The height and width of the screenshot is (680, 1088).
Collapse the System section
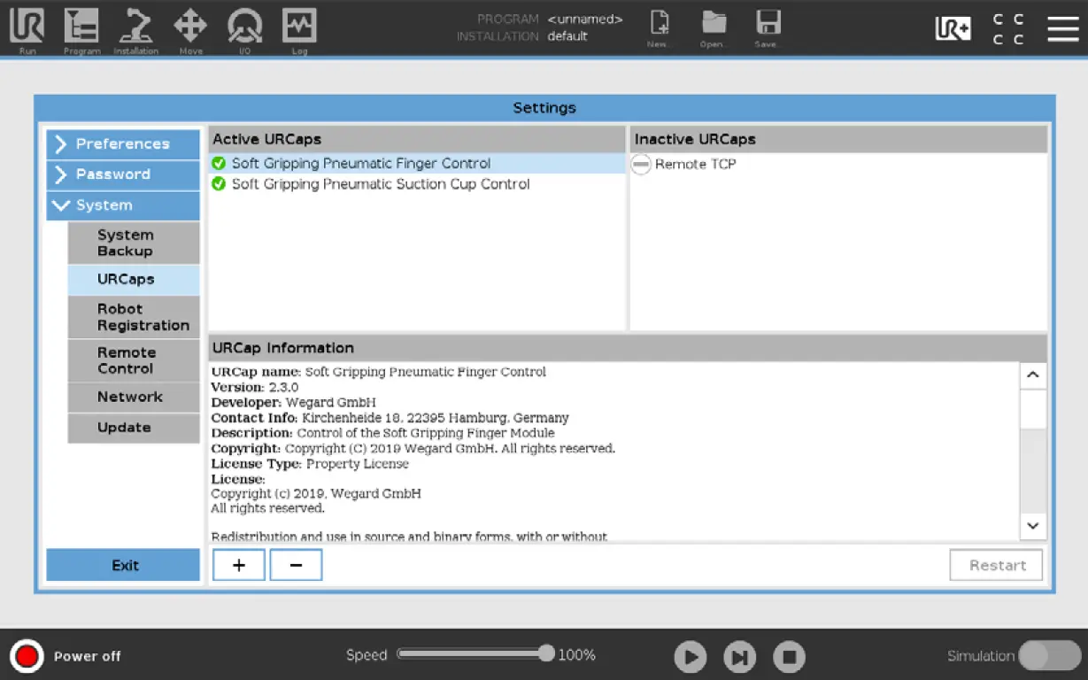coord(123,205)
